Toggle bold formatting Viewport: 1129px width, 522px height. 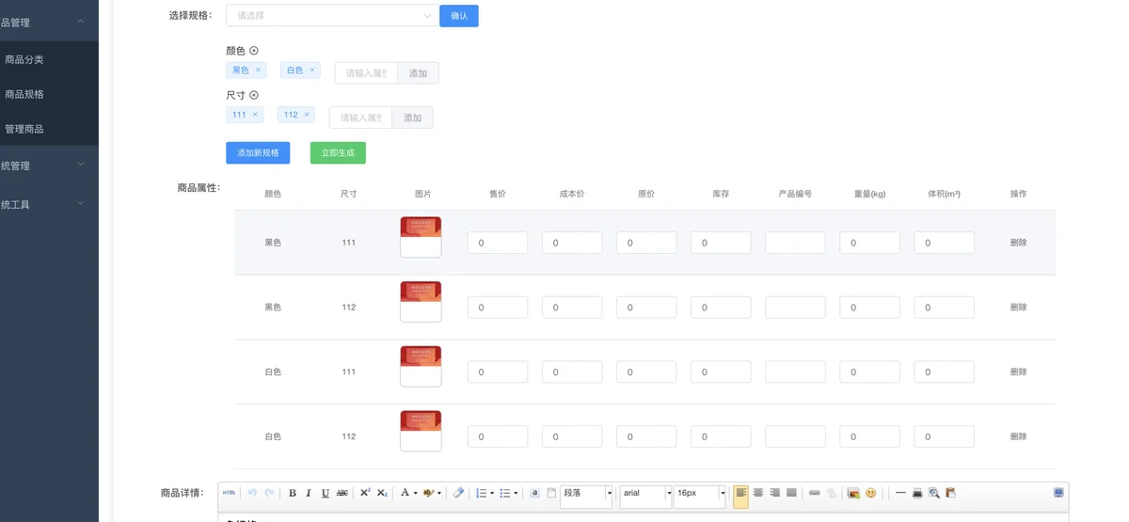tap(293, 493)
